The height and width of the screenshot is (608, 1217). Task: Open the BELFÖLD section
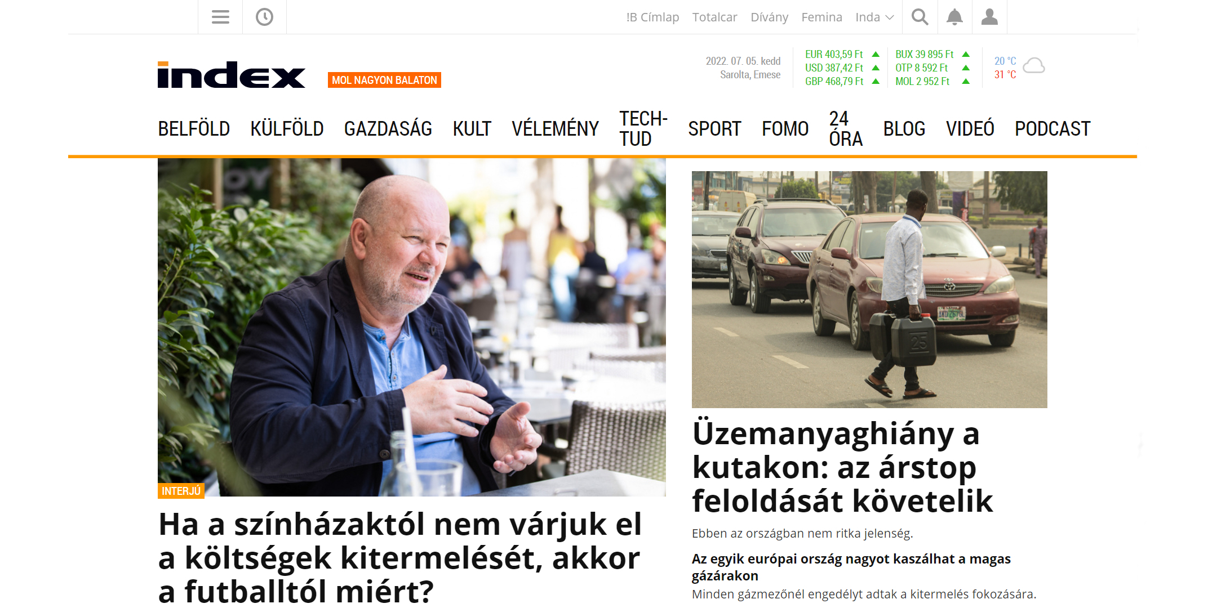click(194, 129)
